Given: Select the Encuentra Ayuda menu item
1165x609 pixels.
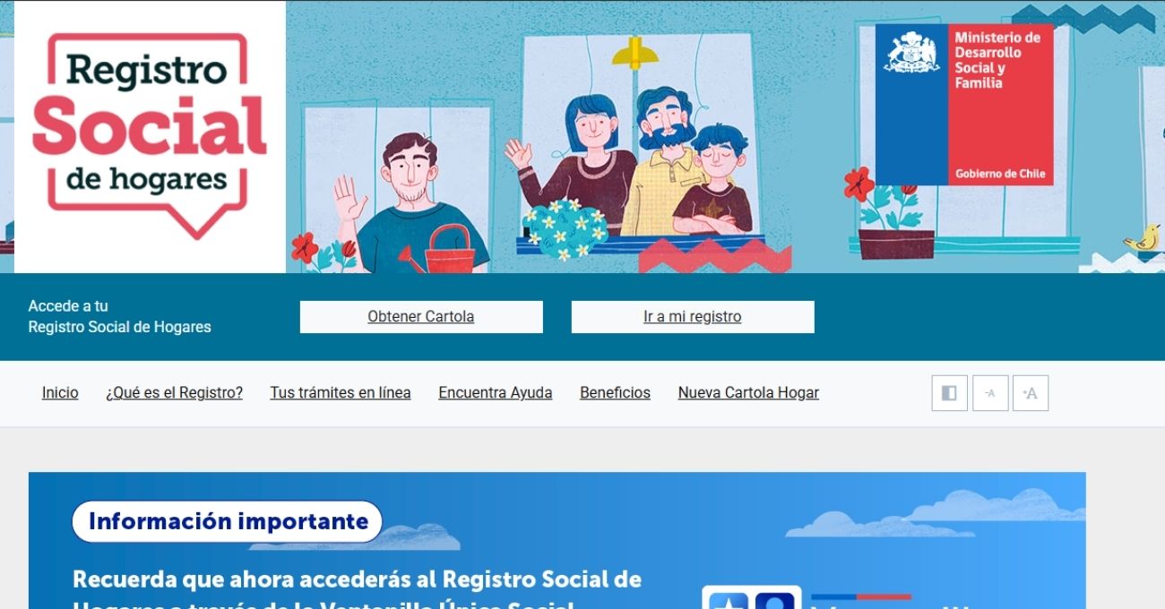Looking at the screenshot, I should click(496, 393).
